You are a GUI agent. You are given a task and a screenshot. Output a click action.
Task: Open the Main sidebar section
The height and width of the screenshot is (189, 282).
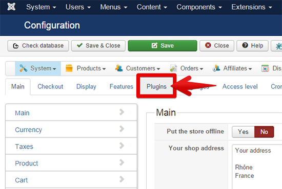71,112
